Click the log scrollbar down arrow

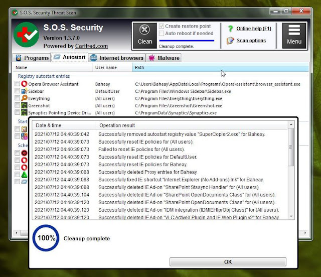click(x=291, y=216)
